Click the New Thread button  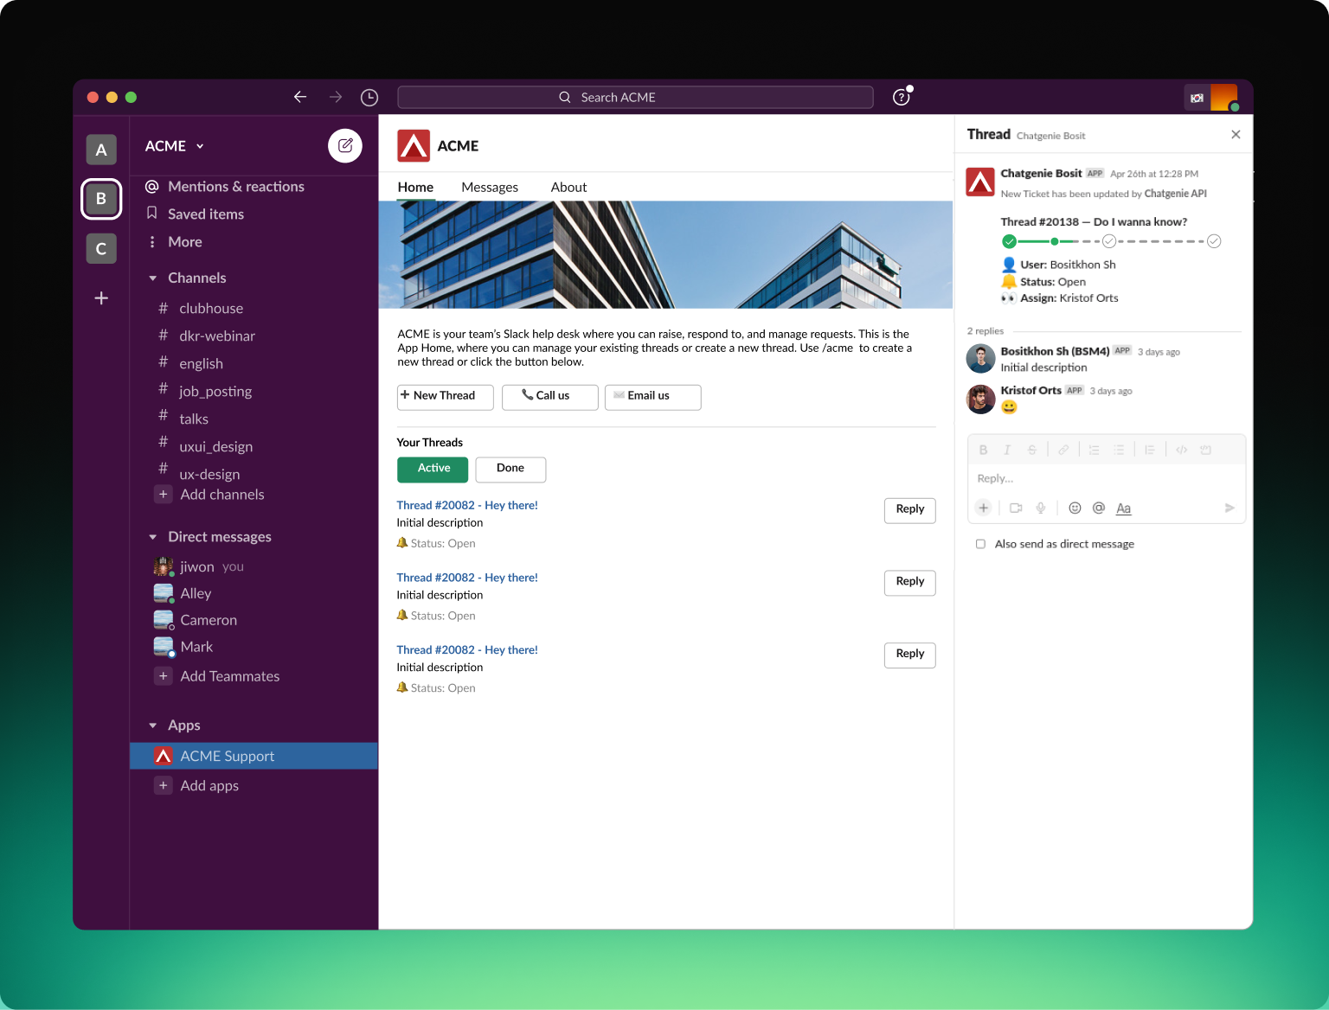(x=445, y=397)
